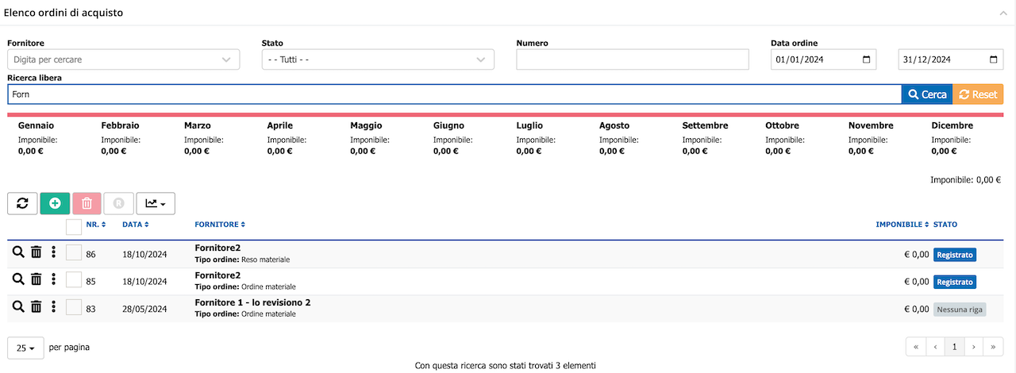Click trash icon on order 86 row
Image resolution: width=1016 pixels, height=373 pixels.
point(37,252)
